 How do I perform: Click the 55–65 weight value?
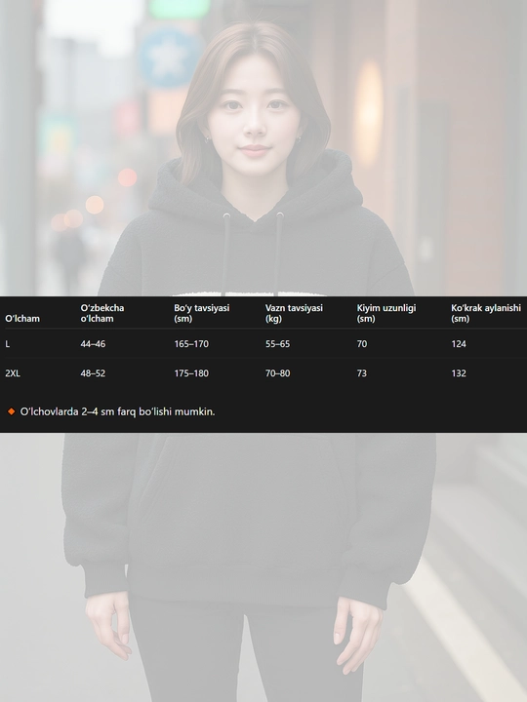pyautogui.click(x=277, y=344)
